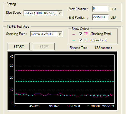Click the cyan FE legend dash

coord(73,41)
